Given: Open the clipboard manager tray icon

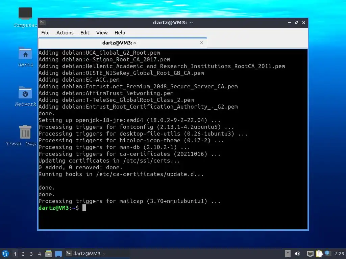Looking at the screenshot, I should tap(319, 254).
